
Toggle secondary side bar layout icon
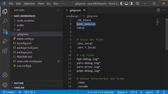click(131, 3)
